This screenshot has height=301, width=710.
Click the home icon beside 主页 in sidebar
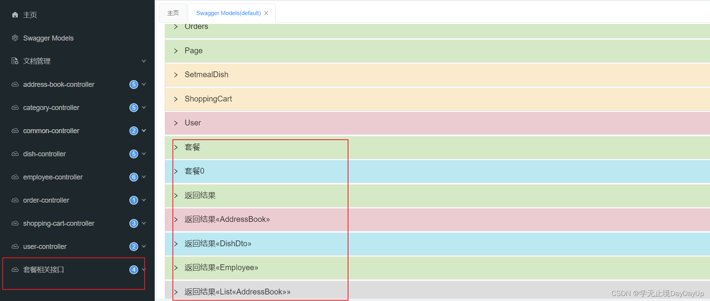tap(15, 15)
